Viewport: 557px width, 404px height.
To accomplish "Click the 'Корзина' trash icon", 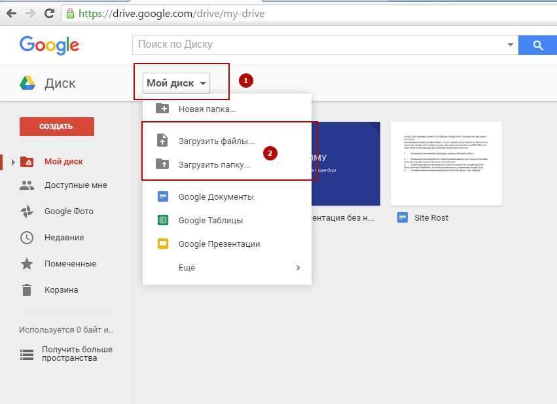I will click(x=27, y=290).
